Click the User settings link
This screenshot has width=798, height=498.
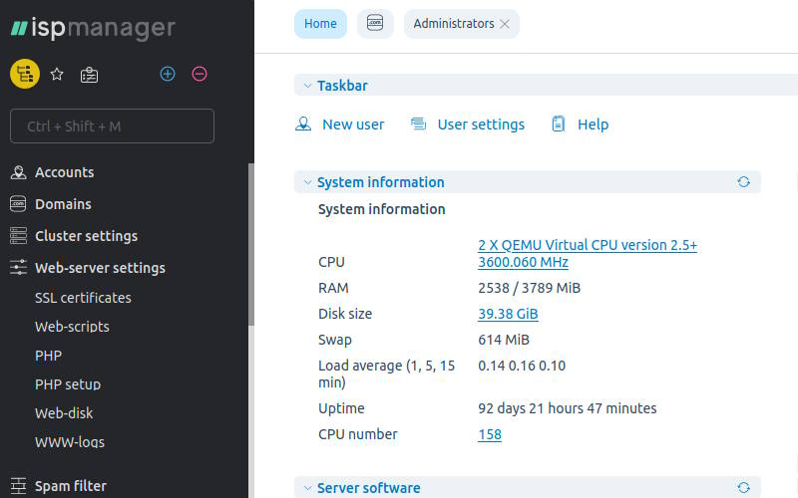tap(481, 124)
